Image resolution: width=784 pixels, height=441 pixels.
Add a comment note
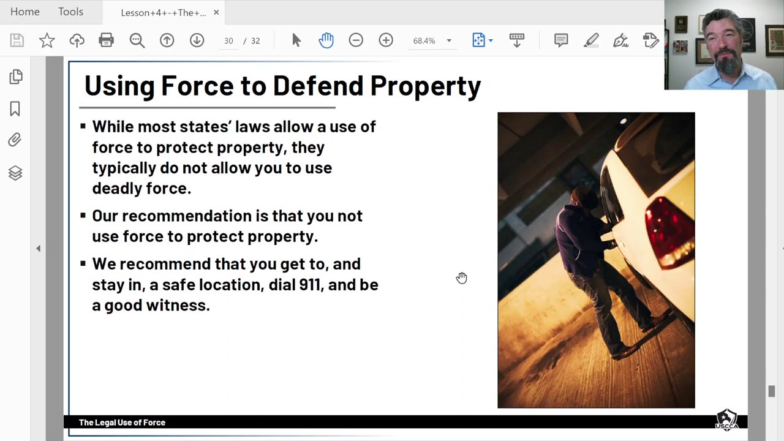560,40
